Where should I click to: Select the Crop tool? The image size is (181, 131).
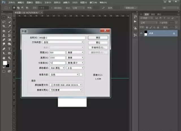click(x=4, y=26)
